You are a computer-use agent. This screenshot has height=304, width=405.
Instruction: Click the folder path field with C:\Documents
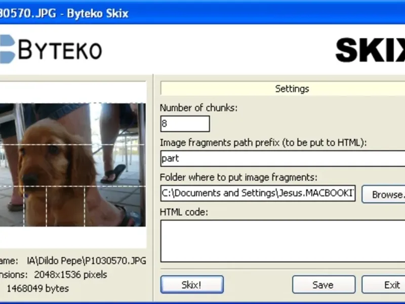pos(258,194)
